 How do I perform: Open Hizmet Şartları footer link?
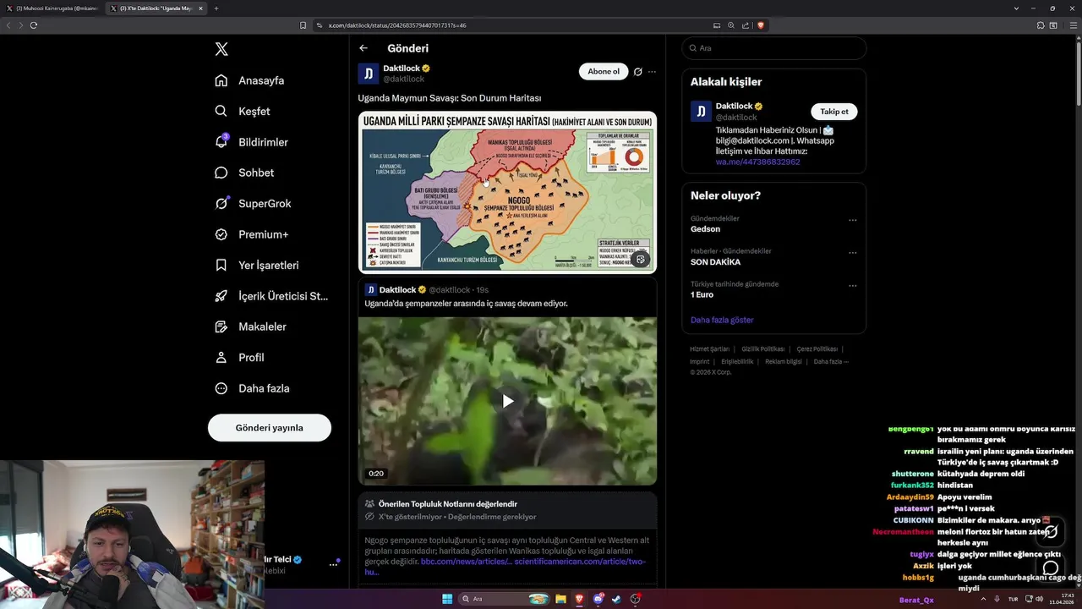coord(709,349)
